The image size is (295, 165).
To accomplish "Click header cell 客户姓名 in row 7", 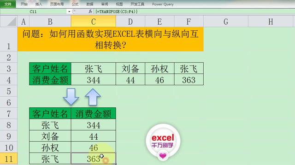I will click(50, 114).
